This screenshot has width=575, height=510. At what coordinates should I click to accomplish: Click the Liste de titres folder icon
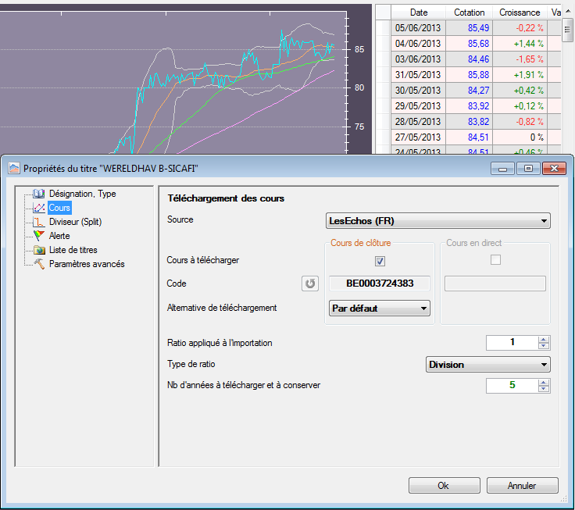tap(39, 250)
